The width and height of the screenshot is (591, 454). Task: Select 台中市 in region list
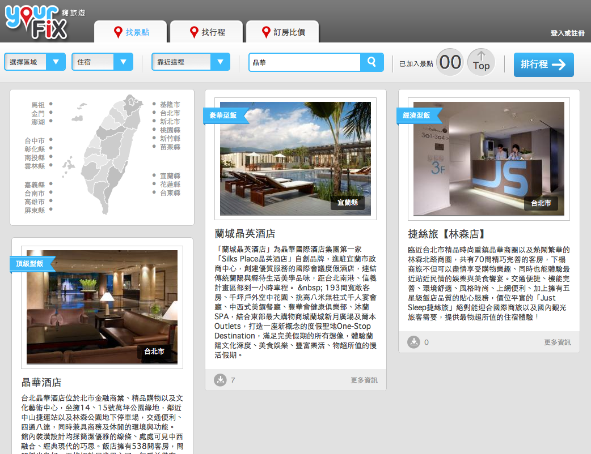[x=35, y=141]
